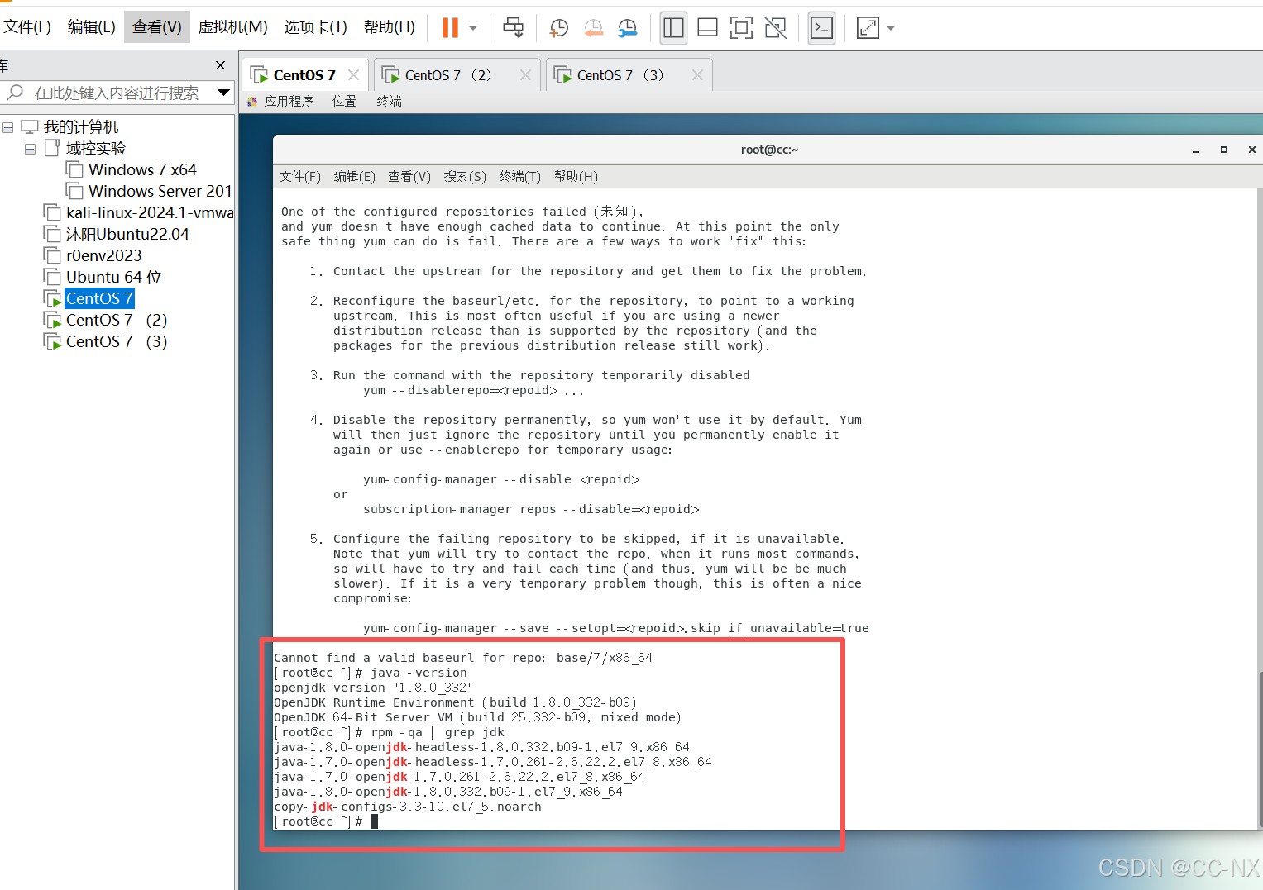This screenshot has height=890, width=1263.
Task: Select the 域控实验 folder
Action: tap(96, 149)
